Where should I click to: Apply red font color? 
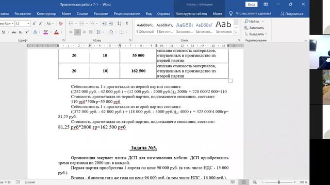[x=56, y=32]
